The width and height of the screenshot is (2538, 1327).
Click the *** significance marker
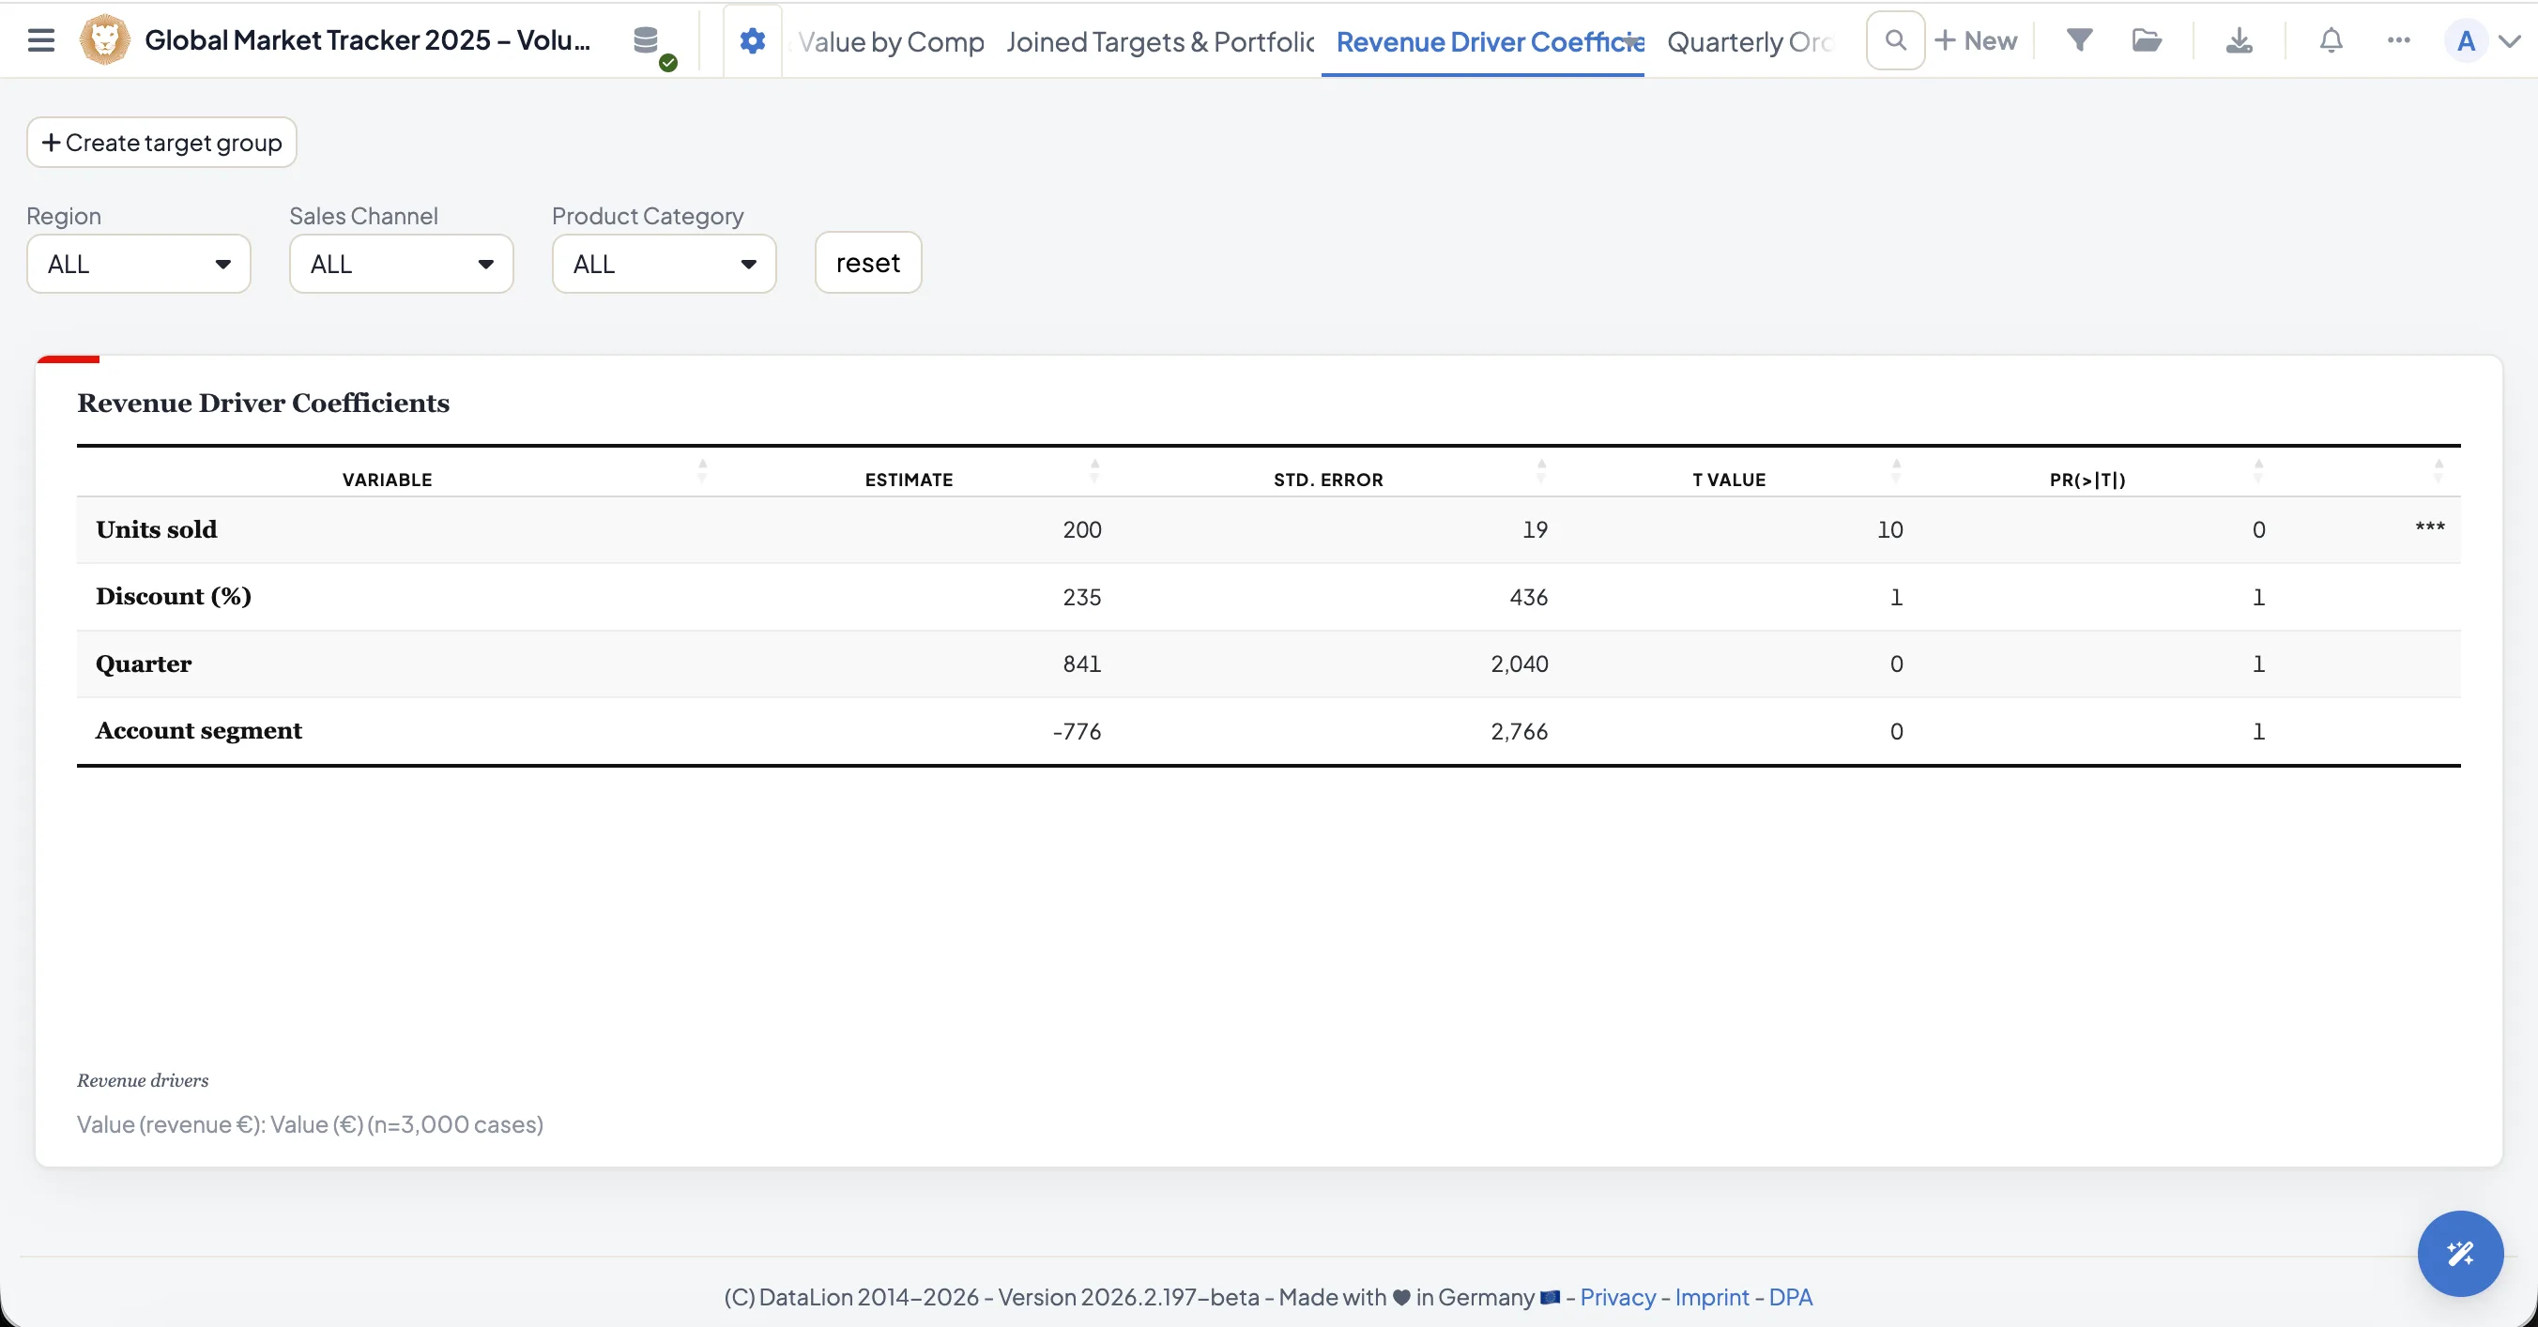point(2430,527)
